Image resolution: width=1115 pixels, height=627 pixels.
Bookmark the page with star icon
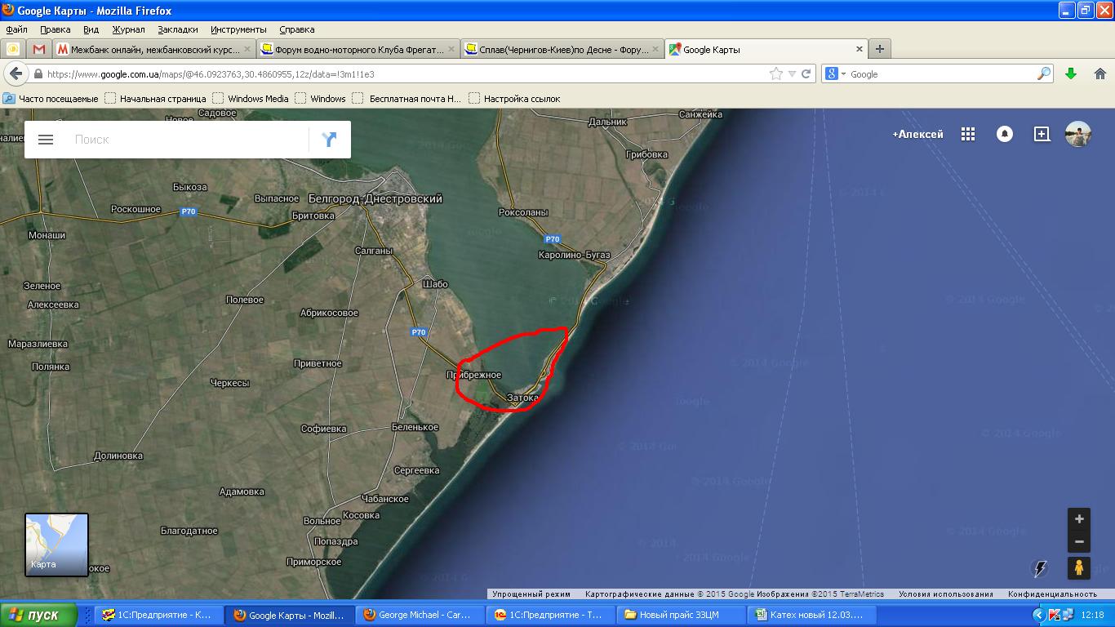[775, 73]
